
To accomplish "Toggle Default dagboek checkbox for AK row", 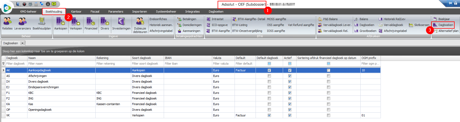I will coord(269,70).
